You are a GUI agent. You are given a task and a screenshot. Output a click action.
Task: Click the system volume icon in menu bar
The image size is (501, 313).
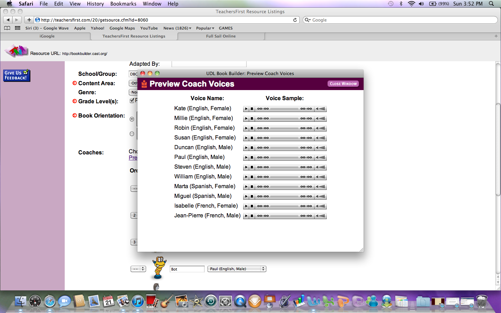(x=421, y=4)
